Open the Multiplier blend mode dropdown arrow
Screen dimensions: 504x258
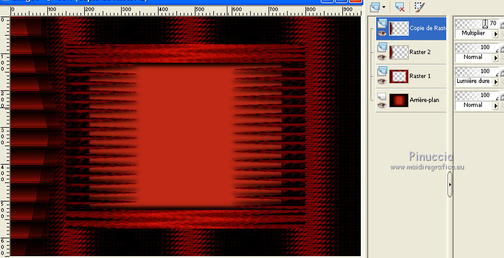tap(495, 34)
